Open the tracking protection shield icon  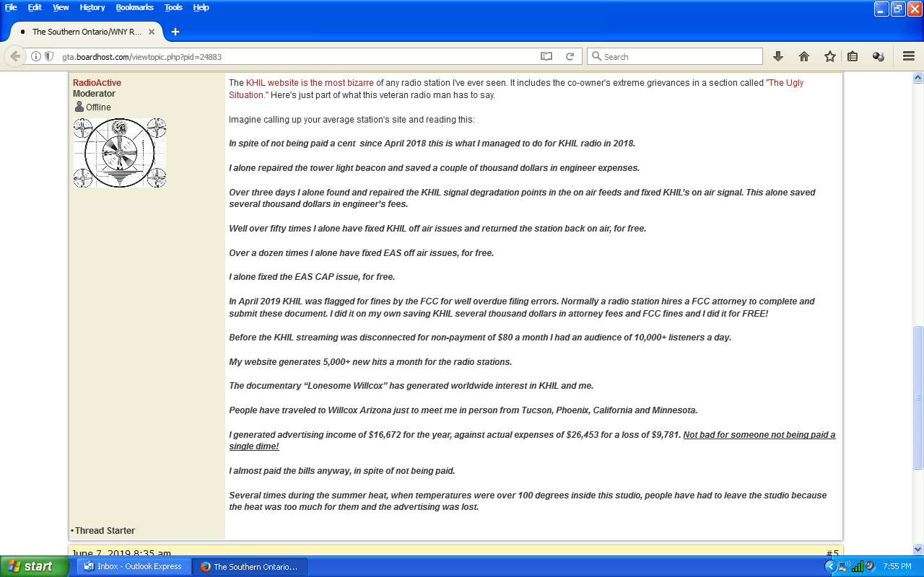(x=49, y=56)
